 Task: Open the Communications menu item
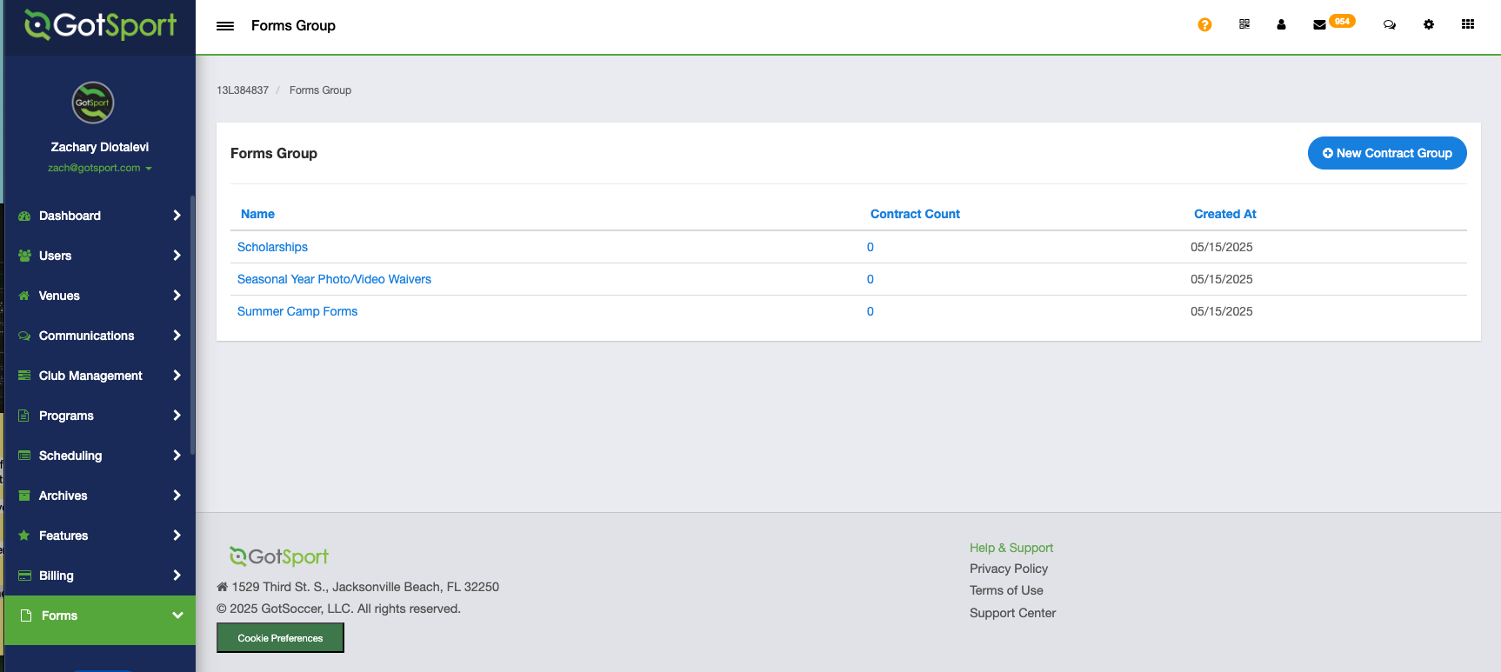[x=99, y=336]
